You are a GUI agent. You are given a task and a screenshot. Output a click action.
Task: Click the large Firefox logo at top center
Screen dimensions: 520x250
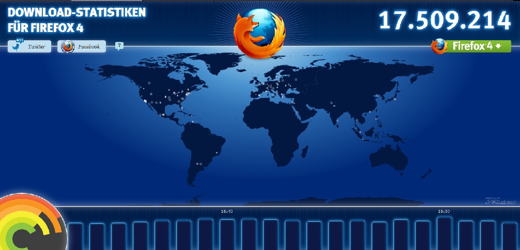259,33
